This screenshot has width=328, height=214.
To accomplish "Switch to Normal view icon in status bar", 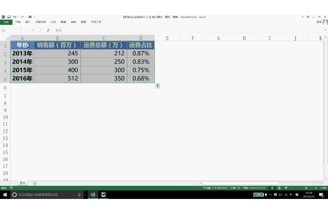I will tap(272, 188).
